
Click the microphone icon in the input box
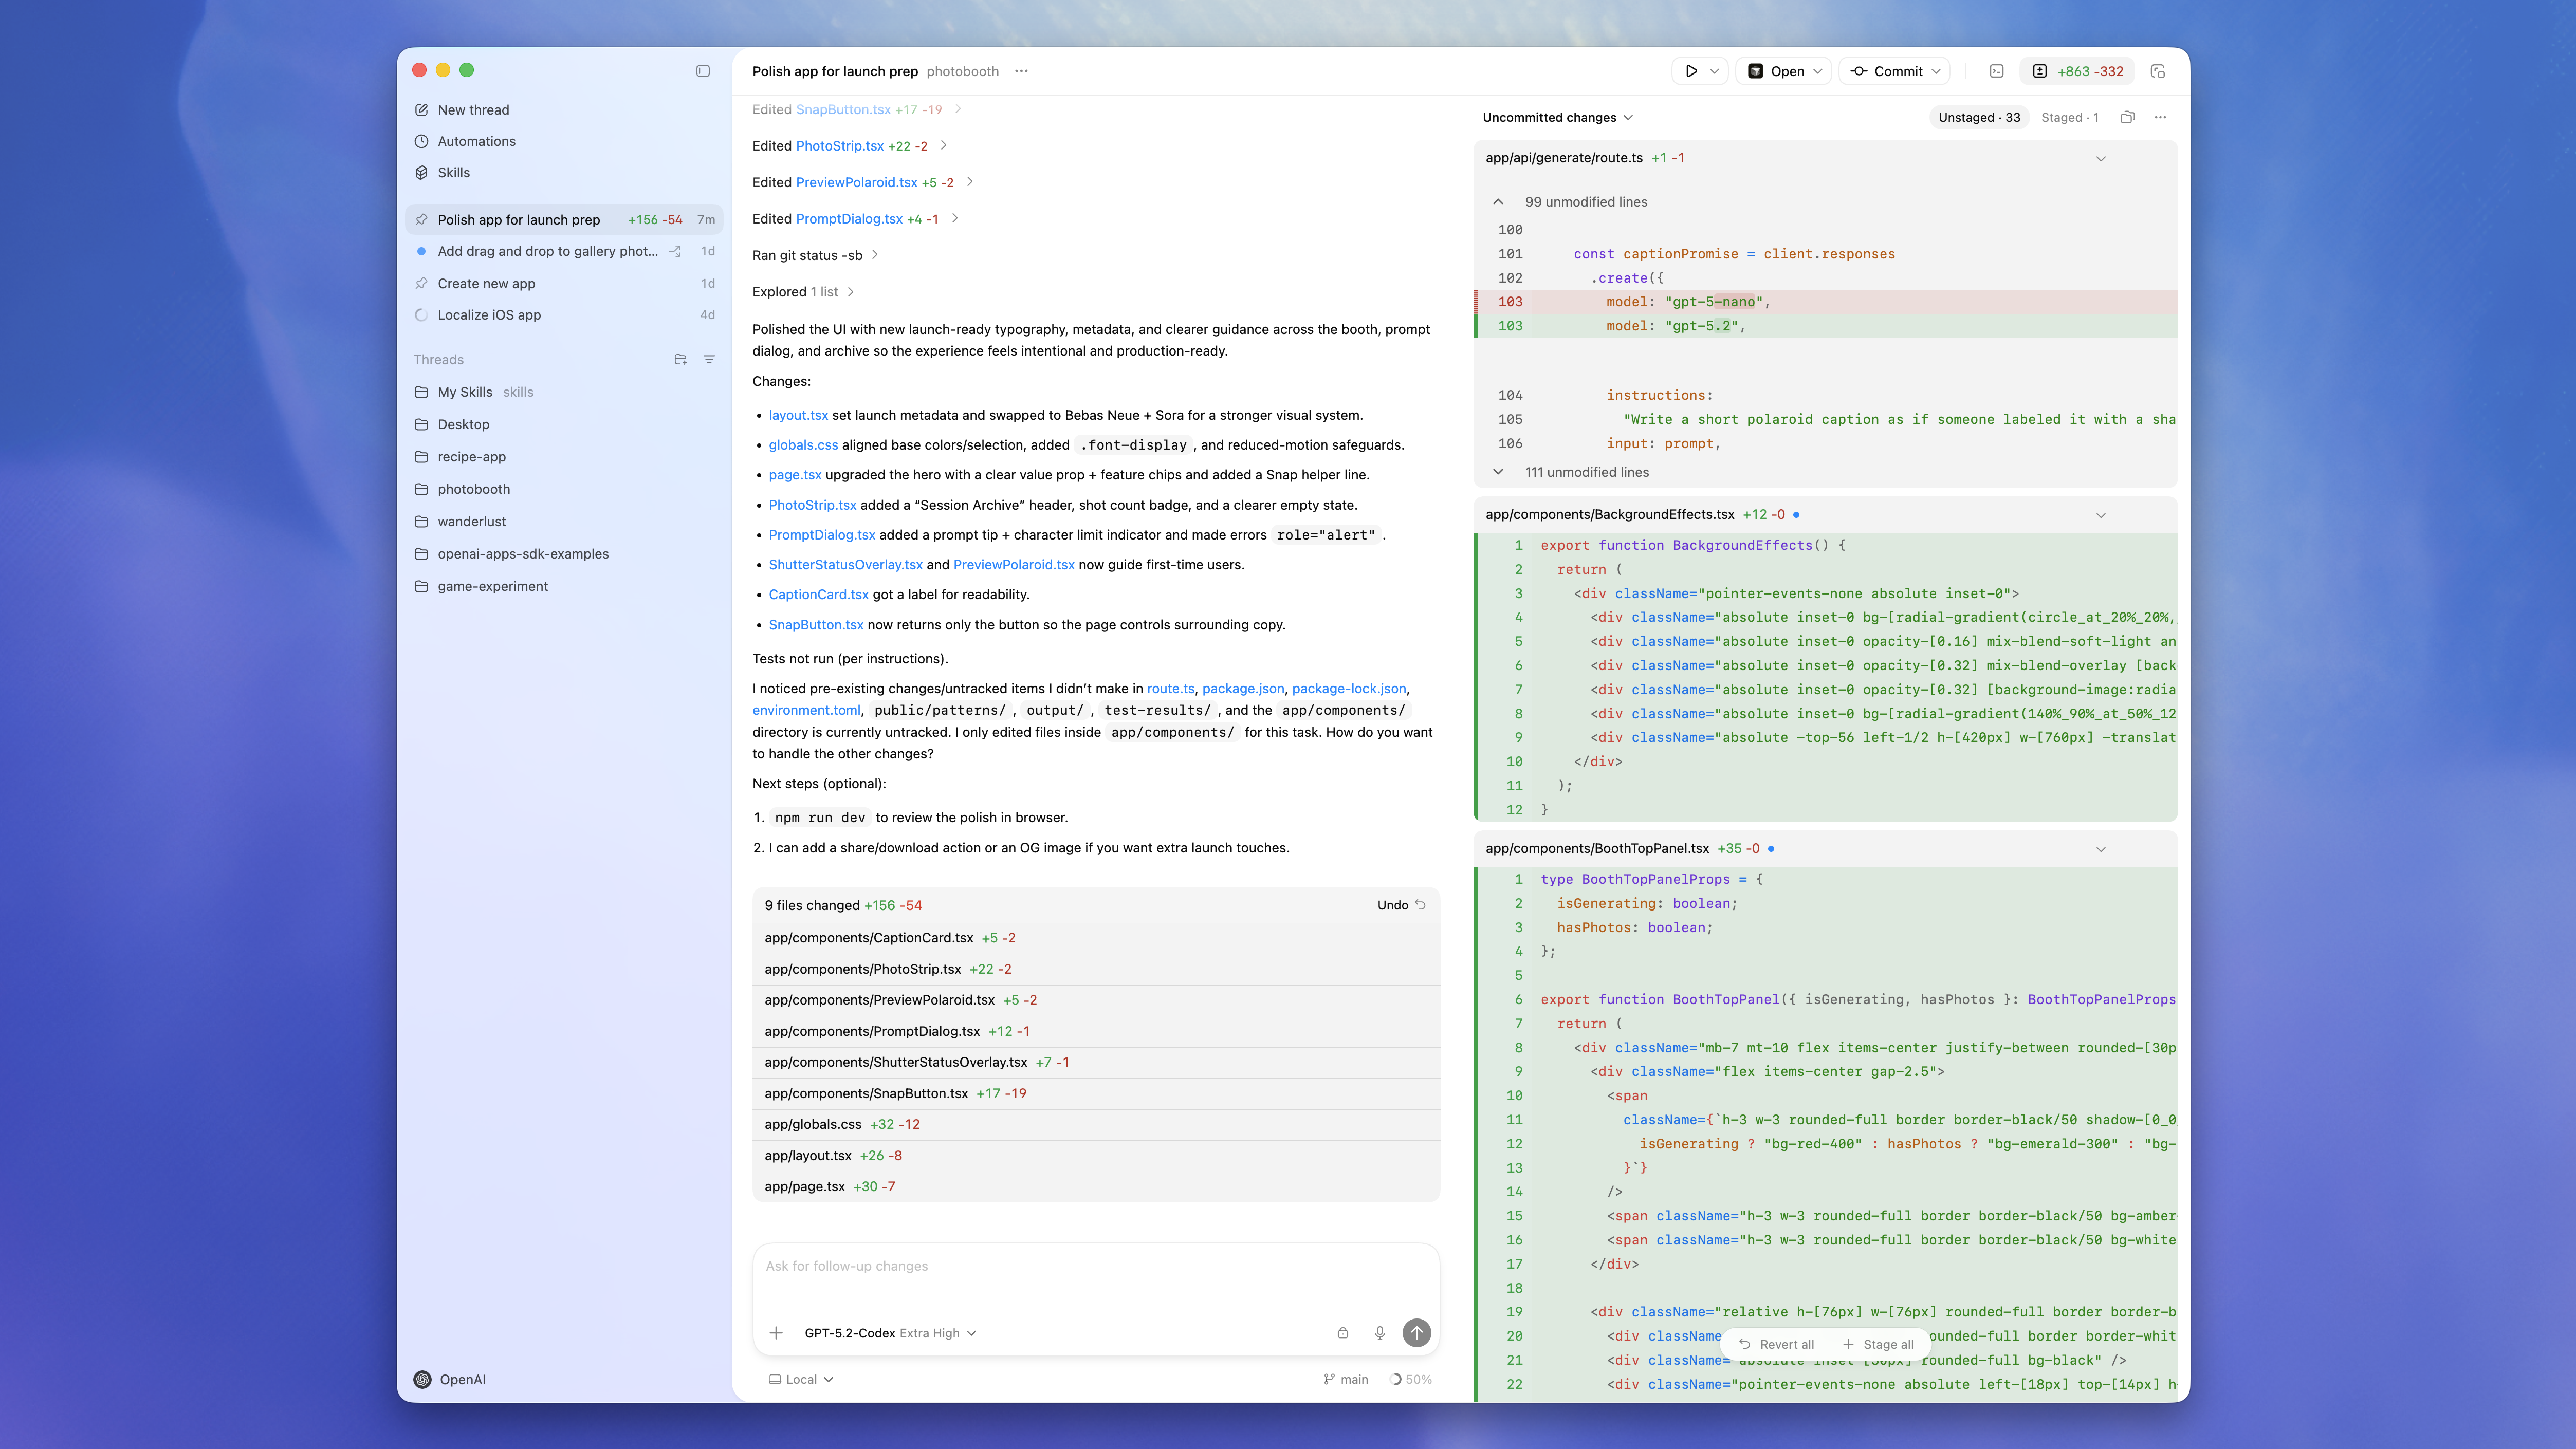(x=1379, y=1333)
